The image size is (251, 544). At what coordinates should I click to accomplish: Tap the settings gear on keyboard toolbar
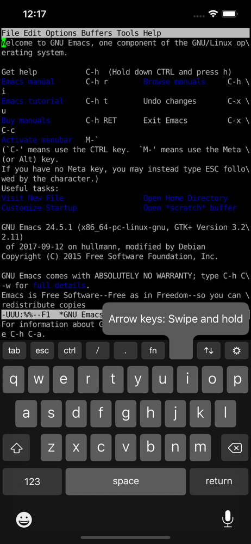pos(236,350)
